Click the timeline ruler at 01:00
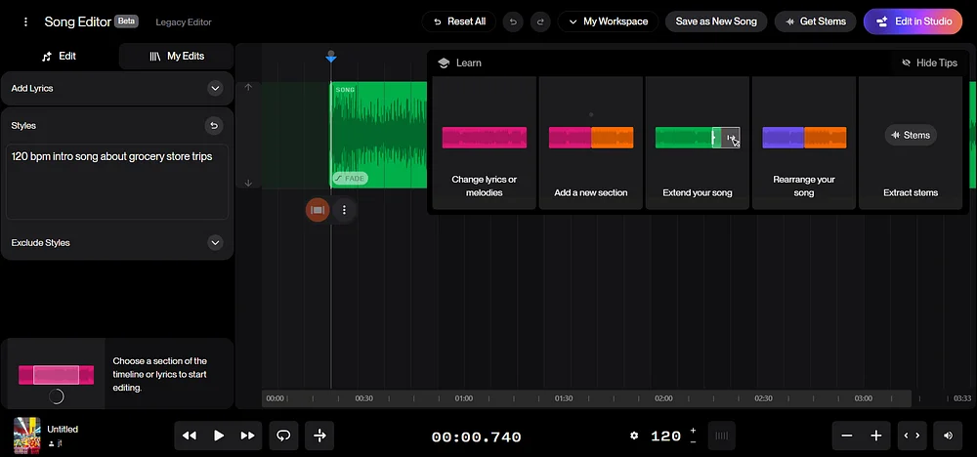The width and height of the screenshot is (977, 457). pos(463,398)
